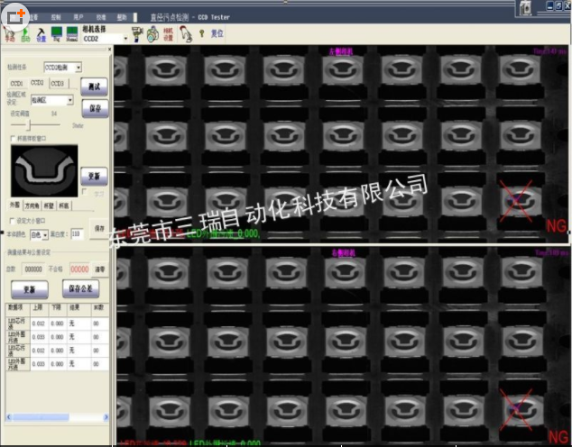
Task: Toggle the 学习 checkbox under 更新
Action: tap(85, 192)
